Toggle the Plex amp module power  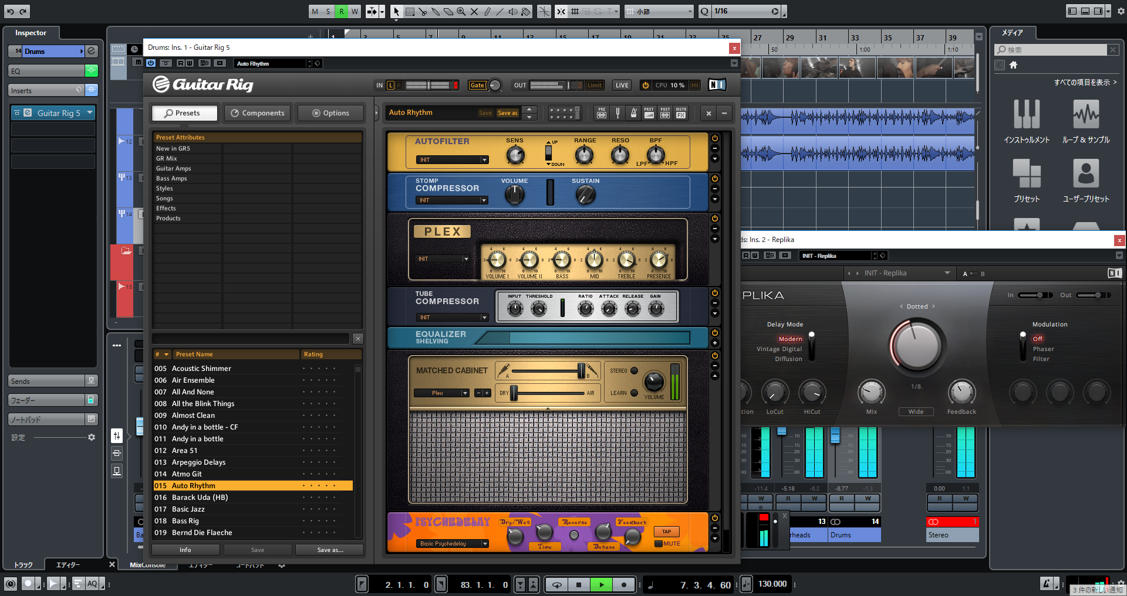(715, 218)
